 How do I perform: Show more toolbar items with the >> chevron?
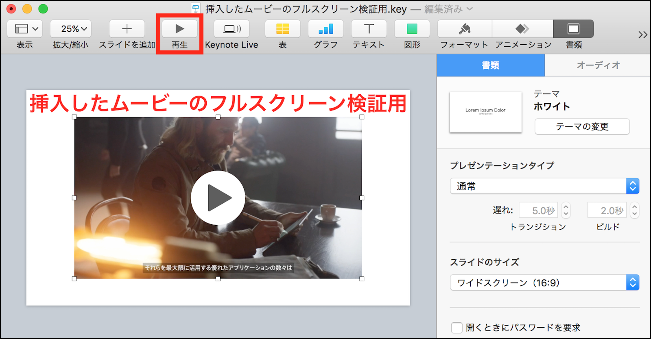point(642,35)
